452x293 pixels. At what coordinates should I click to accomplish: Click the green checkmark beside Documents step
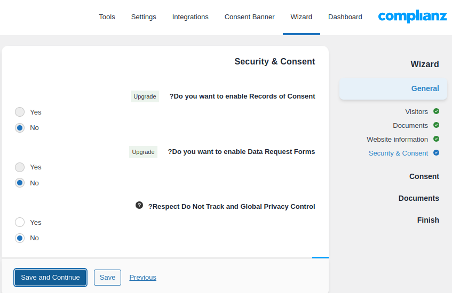point(436,125)
